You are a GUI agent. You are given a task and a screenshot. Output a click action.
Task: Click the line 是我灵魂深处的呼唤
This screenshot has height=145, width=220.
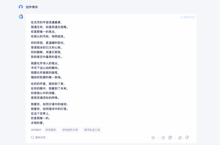tap(45, 98)
